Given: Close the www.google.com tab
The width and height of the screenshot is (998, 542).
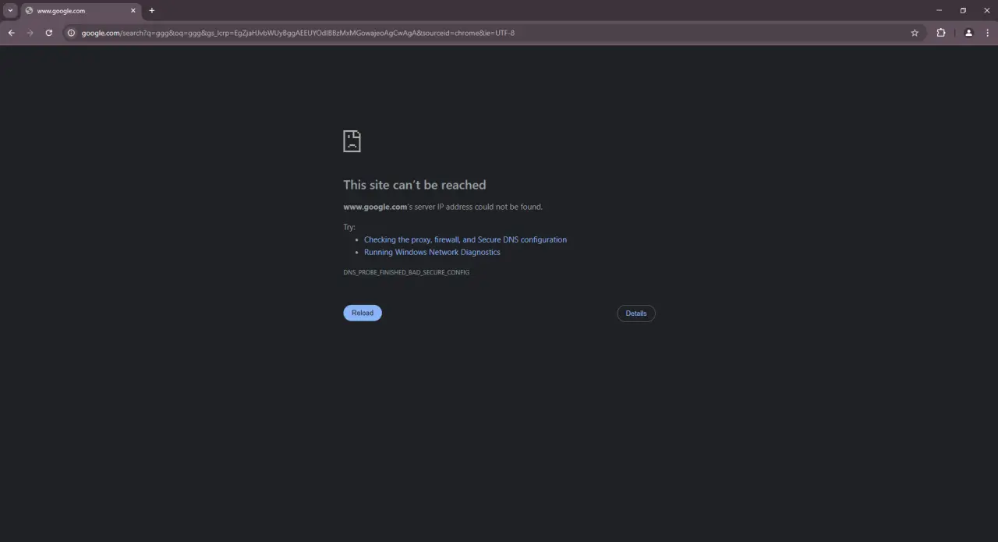Looking at the screenshot, I should pyautogui.click(x=133, y=11).
